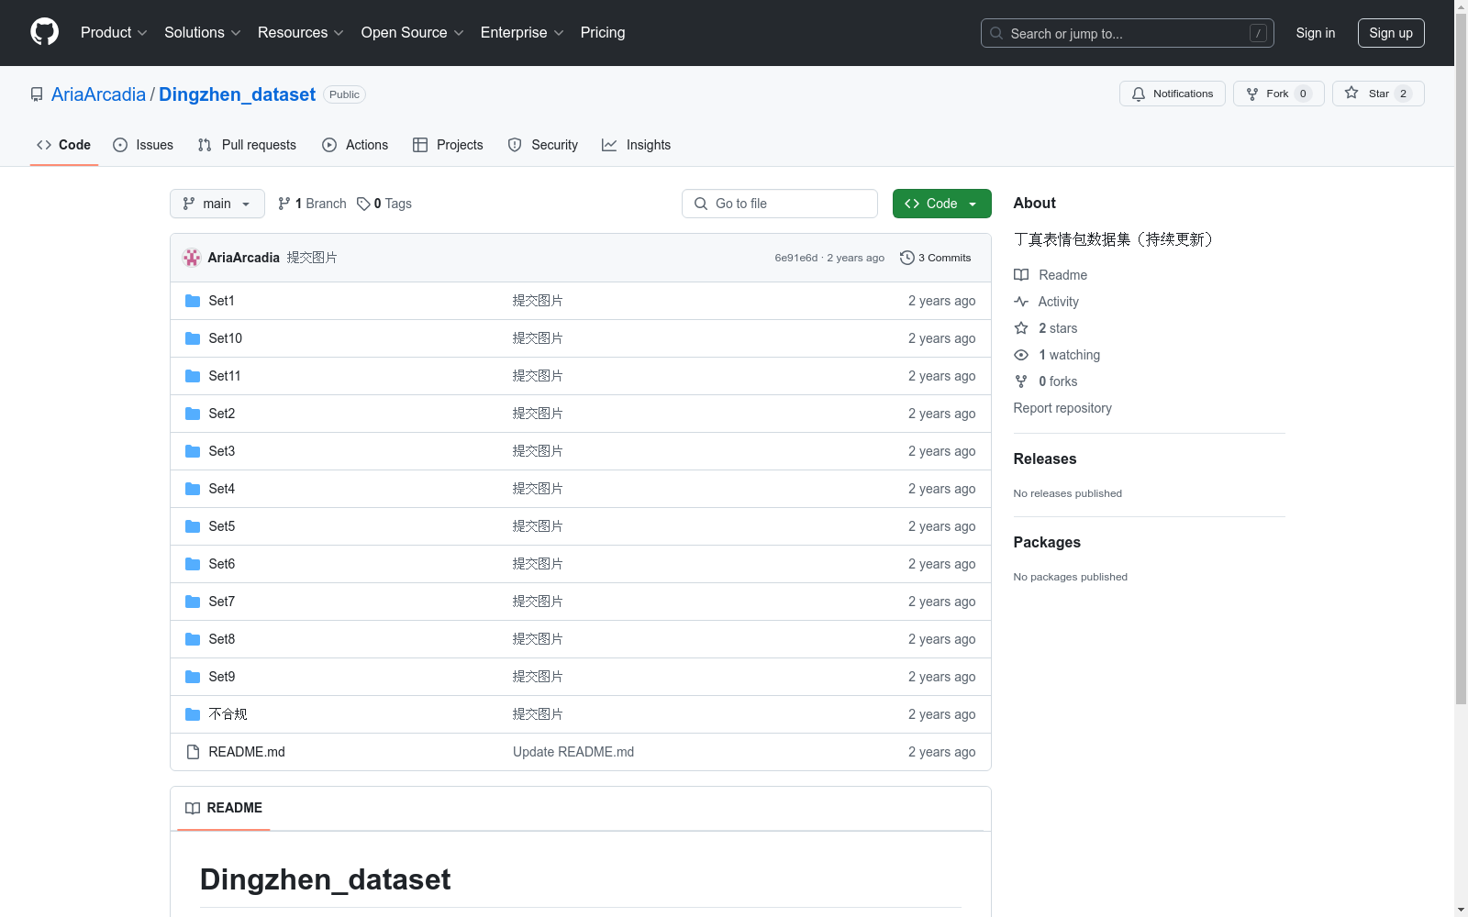Open commit hash 6e91e6d

point(796,258)
